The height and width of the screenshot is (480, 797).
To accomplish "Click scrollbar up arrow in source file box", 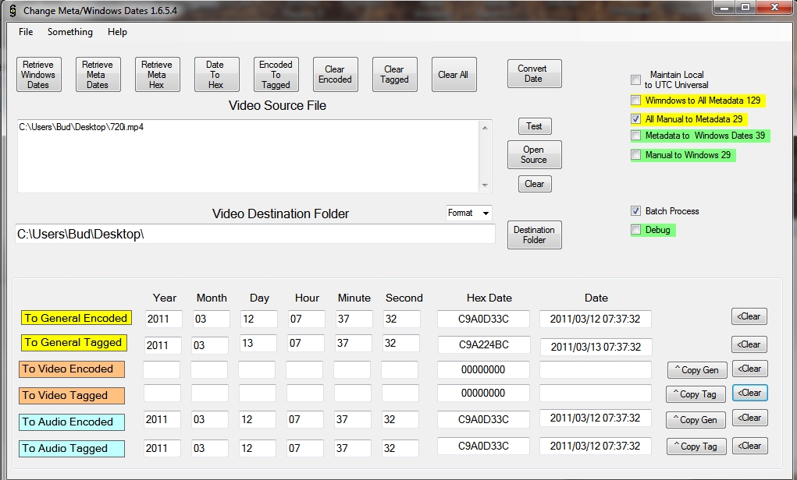I will click(x=485, y=127).
